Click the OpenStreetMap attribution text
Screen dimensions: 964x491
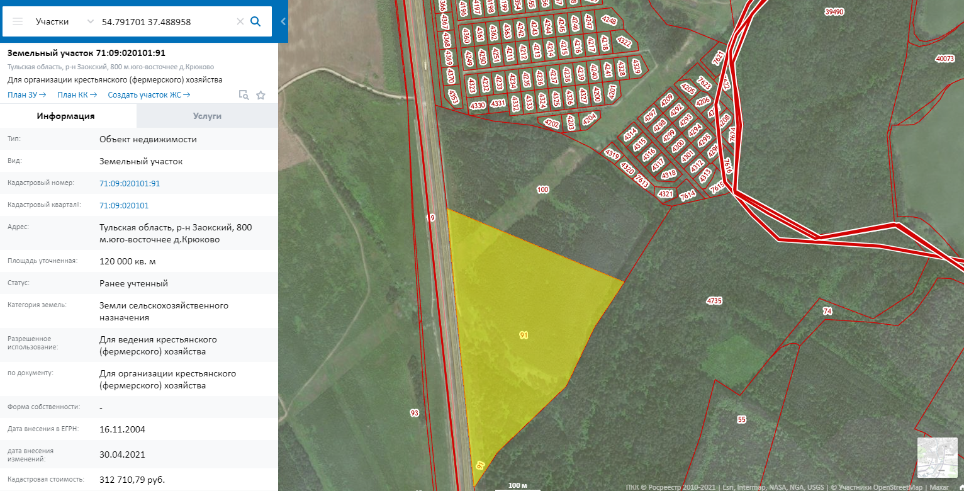pyautogui.click(x=878, y=487)
